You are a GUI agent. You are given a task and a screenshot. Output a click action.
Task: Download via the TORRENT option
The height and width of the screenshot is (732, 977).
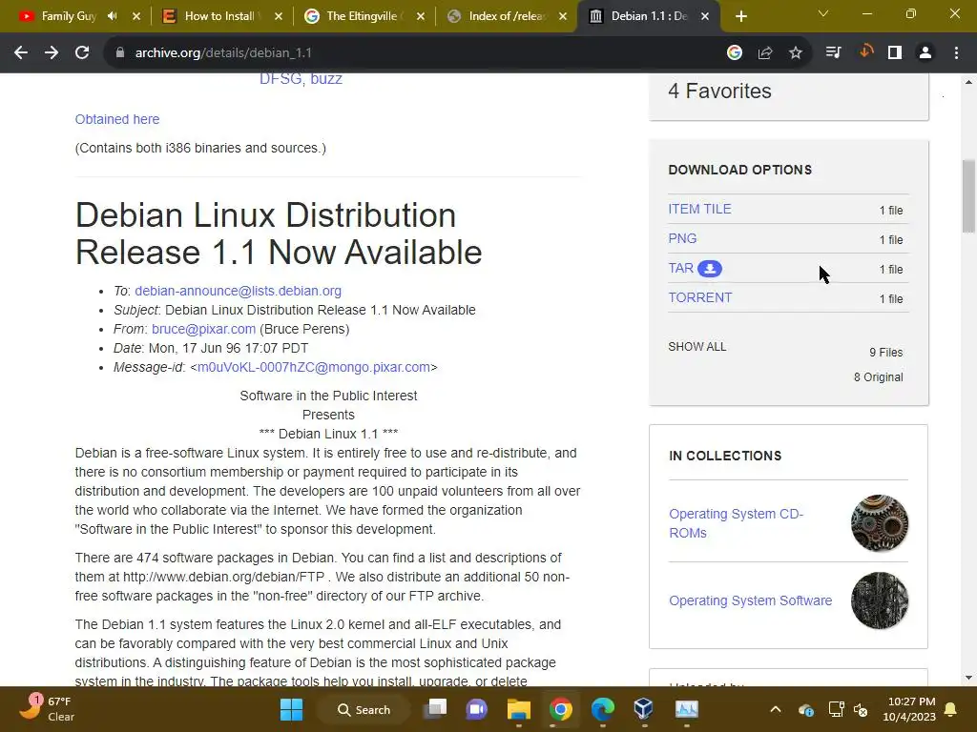point(699,297)
